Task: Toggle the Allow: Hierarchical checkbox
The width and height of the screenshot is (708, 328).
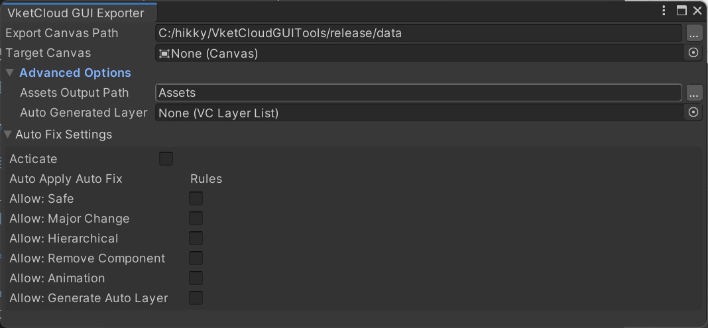Action: 196,239
